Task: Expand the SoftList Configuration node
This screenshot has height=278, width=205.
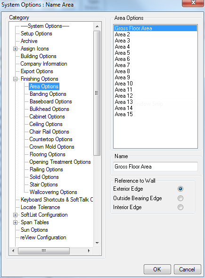Action: click(16, 215)
